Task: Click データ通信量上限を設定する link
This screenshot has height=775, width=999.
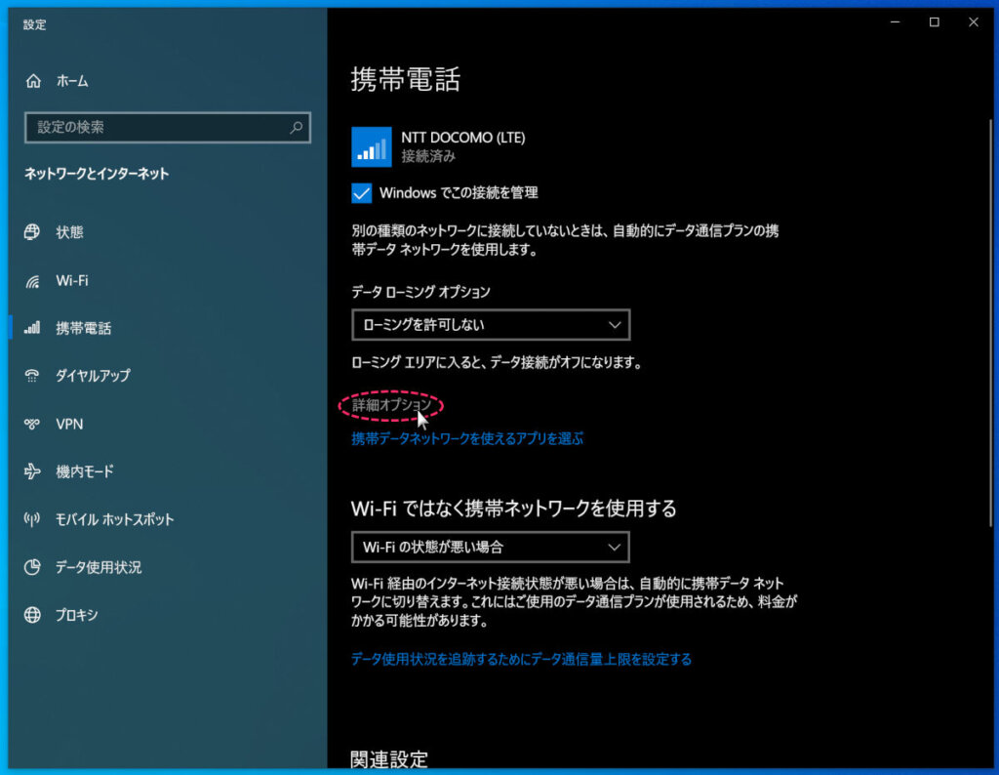Action: [521, 658]
